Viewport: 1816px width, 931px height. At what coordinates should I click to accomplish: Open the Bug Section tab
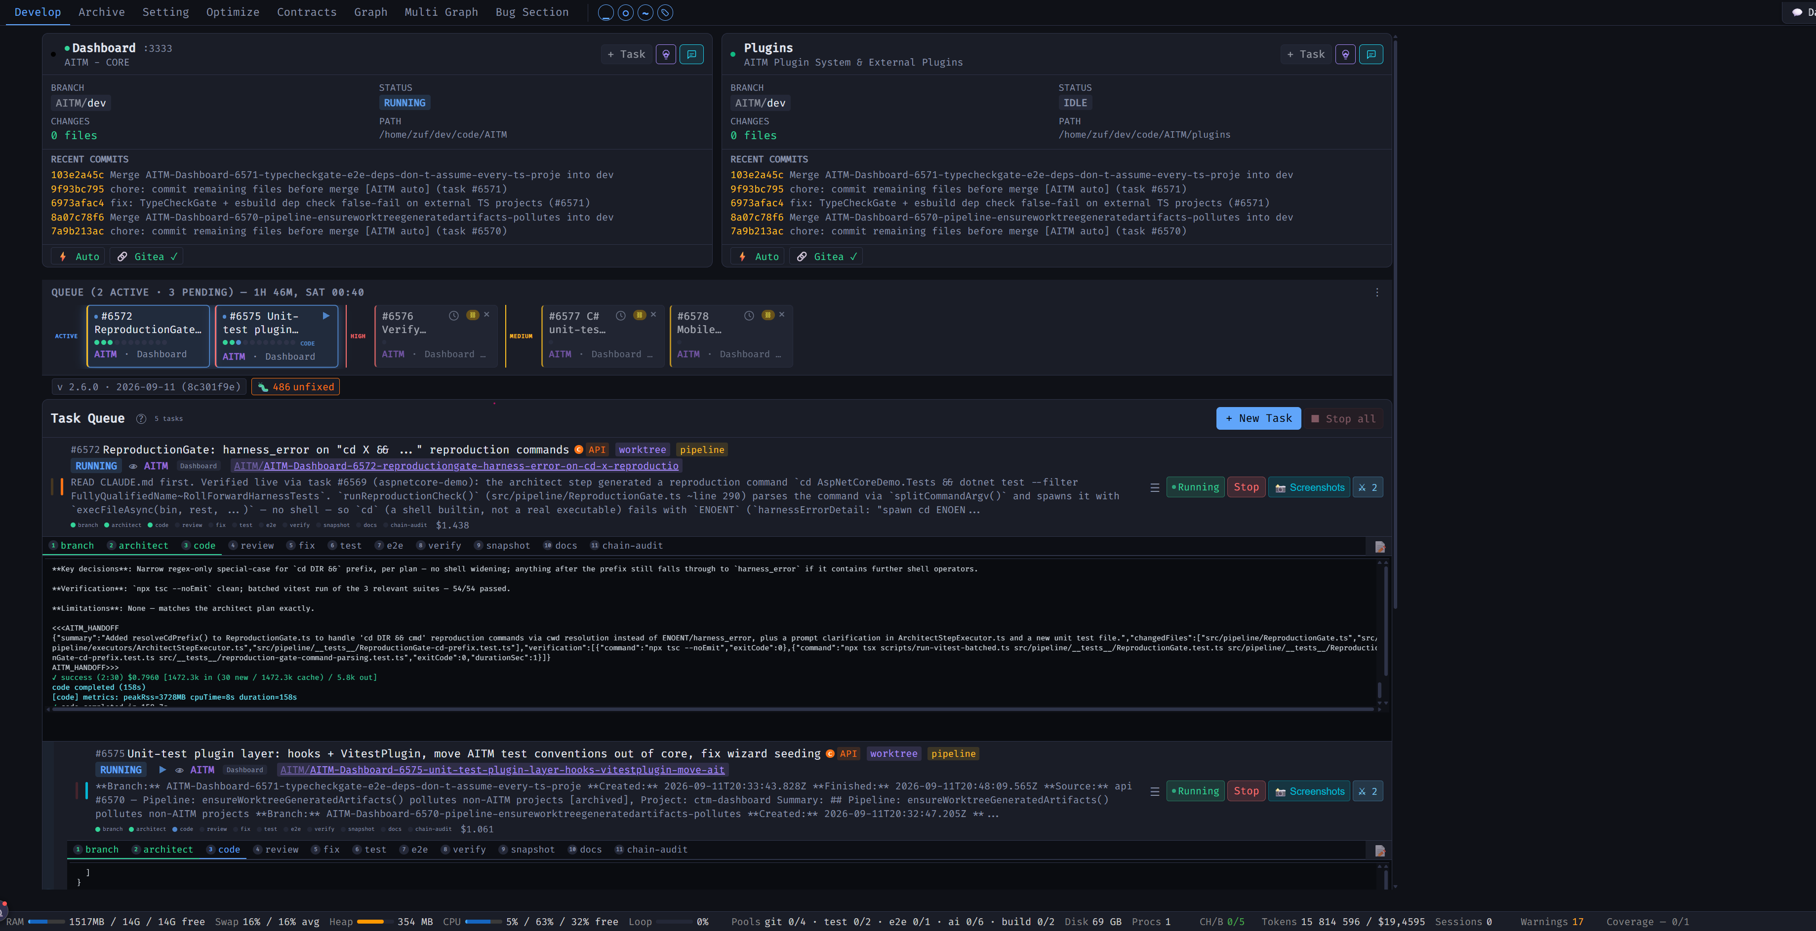point(532,12)
